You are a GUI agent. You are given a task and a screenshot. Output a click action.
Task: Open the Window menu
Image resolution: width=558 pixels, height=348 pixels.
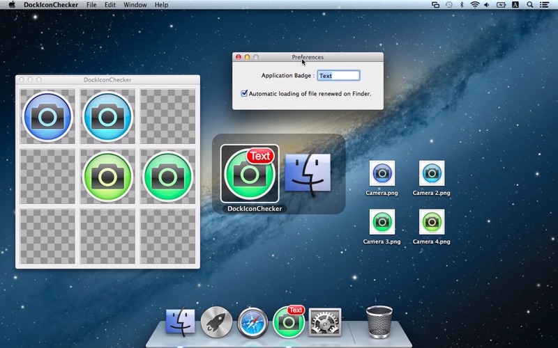pos(135,5)
